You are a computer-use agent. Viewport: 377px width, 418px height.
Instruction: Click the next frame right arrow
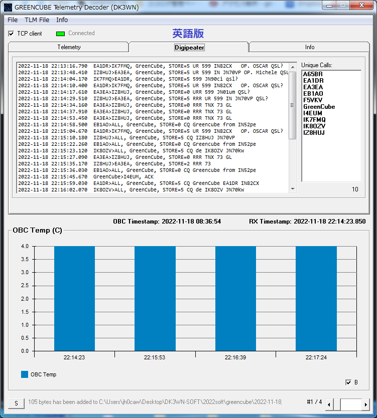point(365,404)
